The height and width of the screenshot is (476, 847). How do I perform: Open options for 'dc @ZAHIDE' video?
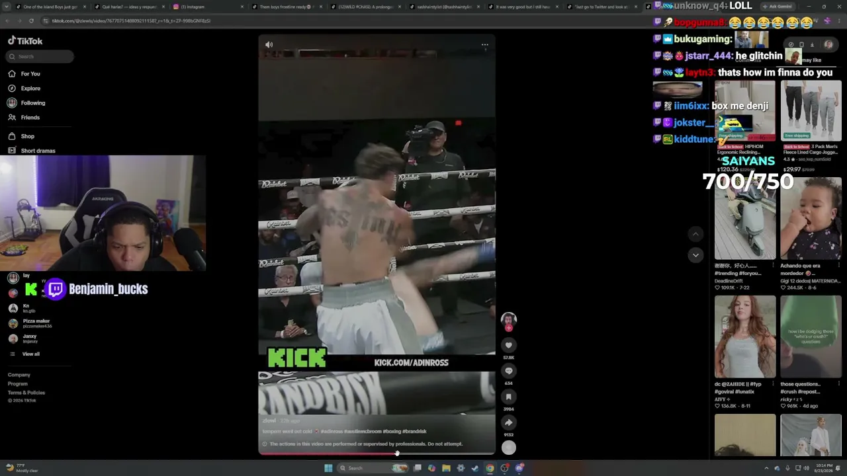(774, 384)
